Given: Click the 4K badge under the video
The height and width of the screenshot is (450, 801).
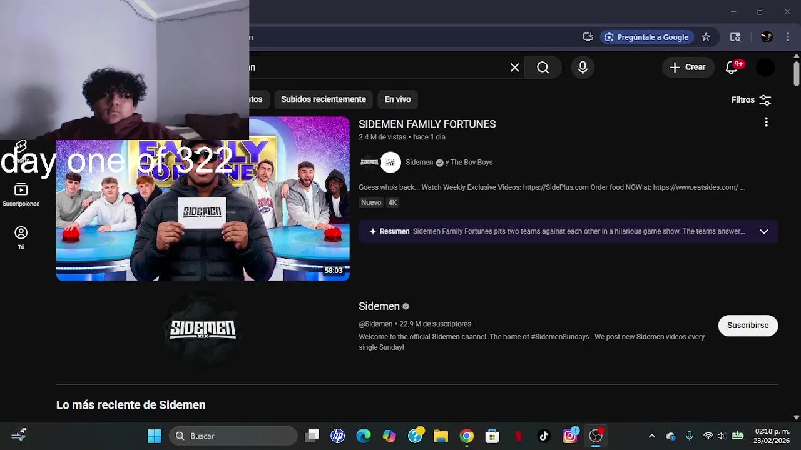Looking at the screenshot, I should pos(392,202).
